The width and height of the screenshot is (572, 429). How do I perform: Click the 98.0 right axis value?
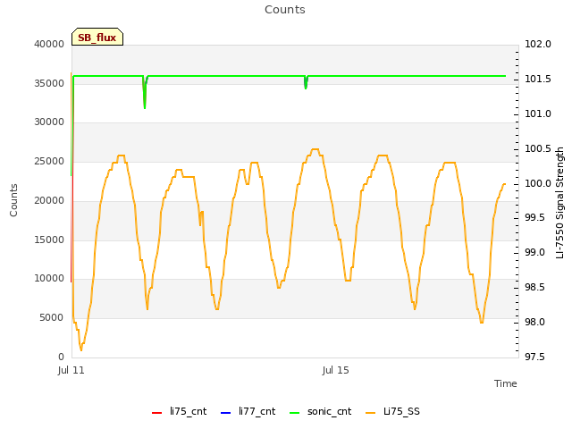[534, 322]
